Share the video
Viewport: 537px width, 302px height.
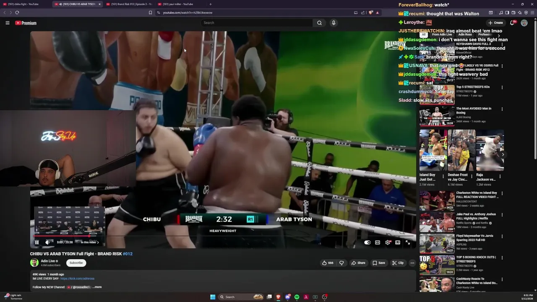coord(358,263)
